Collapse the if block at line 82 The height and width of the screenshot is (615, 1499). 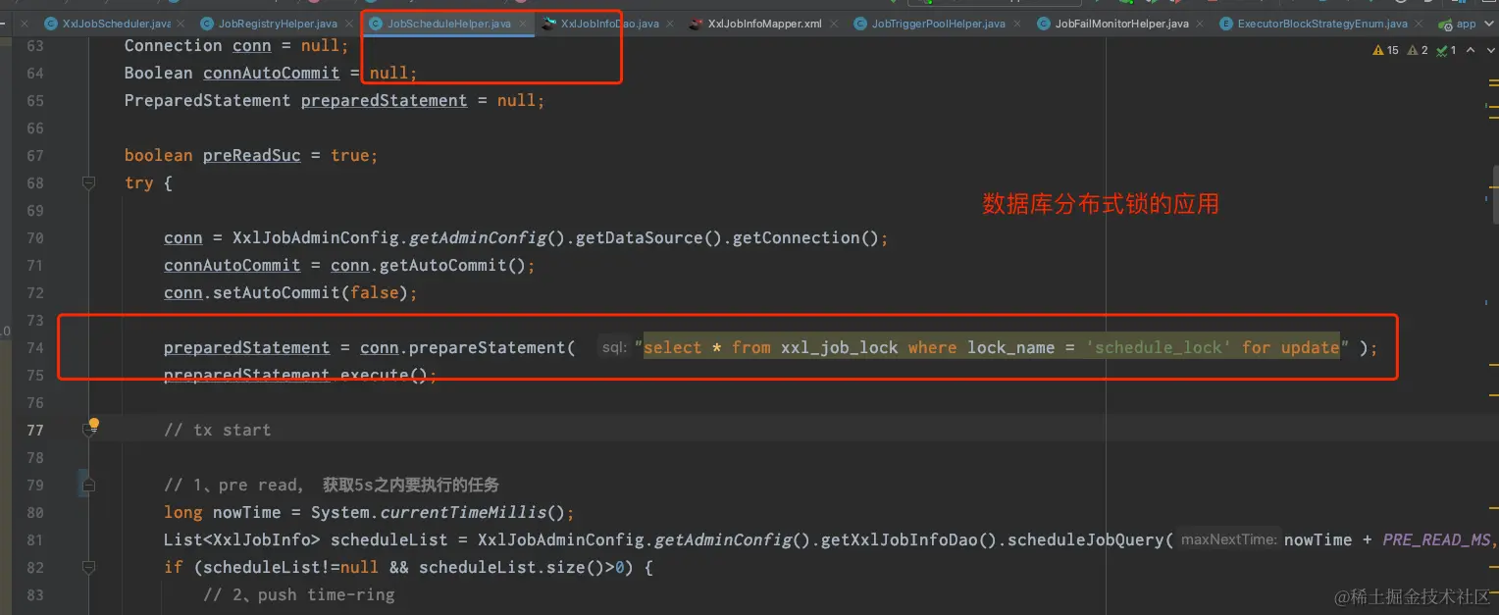tap(89, 567)
